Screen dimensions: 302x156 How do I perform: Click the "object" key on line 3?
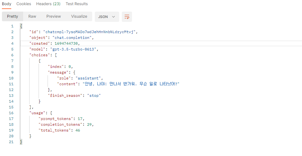coord(39,38)
